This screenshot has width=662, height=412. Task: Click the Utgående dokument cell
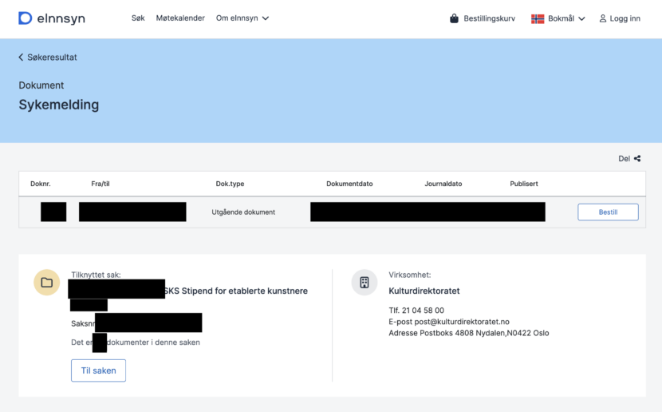pyautogui.click(x=243, y=212)
